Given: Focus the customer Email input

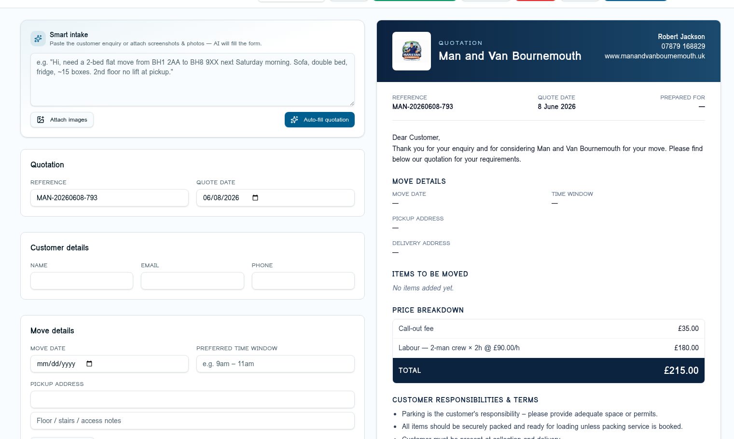Looking at the screenshot, I should coord(193,281).
